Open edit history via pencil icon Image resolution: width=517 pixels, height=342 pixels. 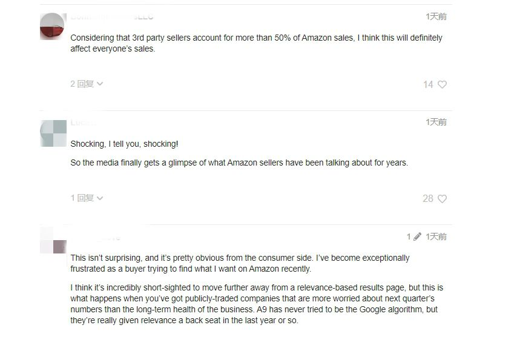coord(418,236)
